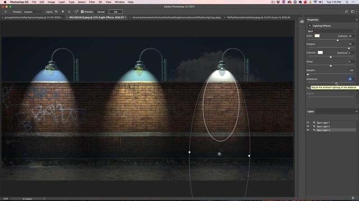This screenshot has height=201, width=359.
Task: Click the Colorize color swatch
Action: 320,52
